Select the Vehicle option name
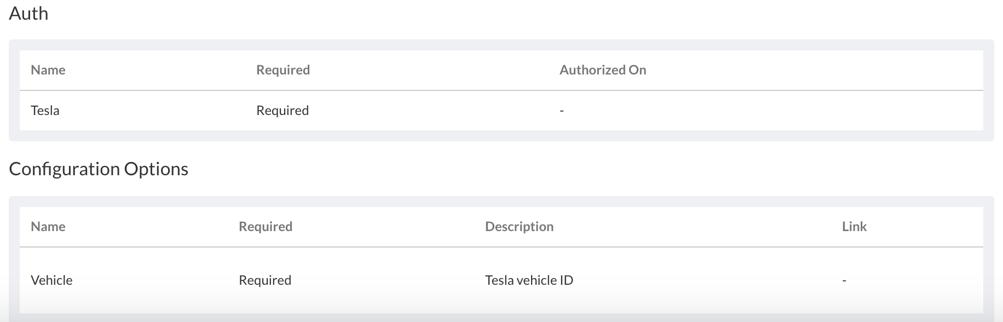This screenshot has height=322, width=1003. 51,280
